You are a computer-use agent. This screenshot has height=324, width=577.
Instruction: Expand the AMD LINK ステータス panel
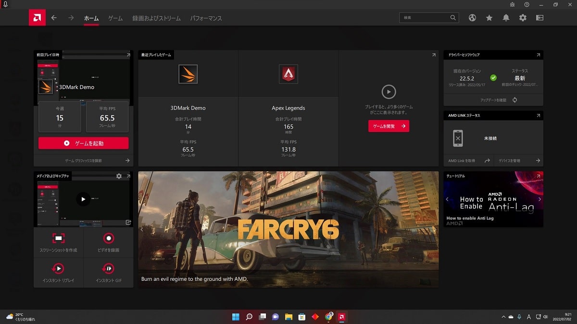(538, 116)
